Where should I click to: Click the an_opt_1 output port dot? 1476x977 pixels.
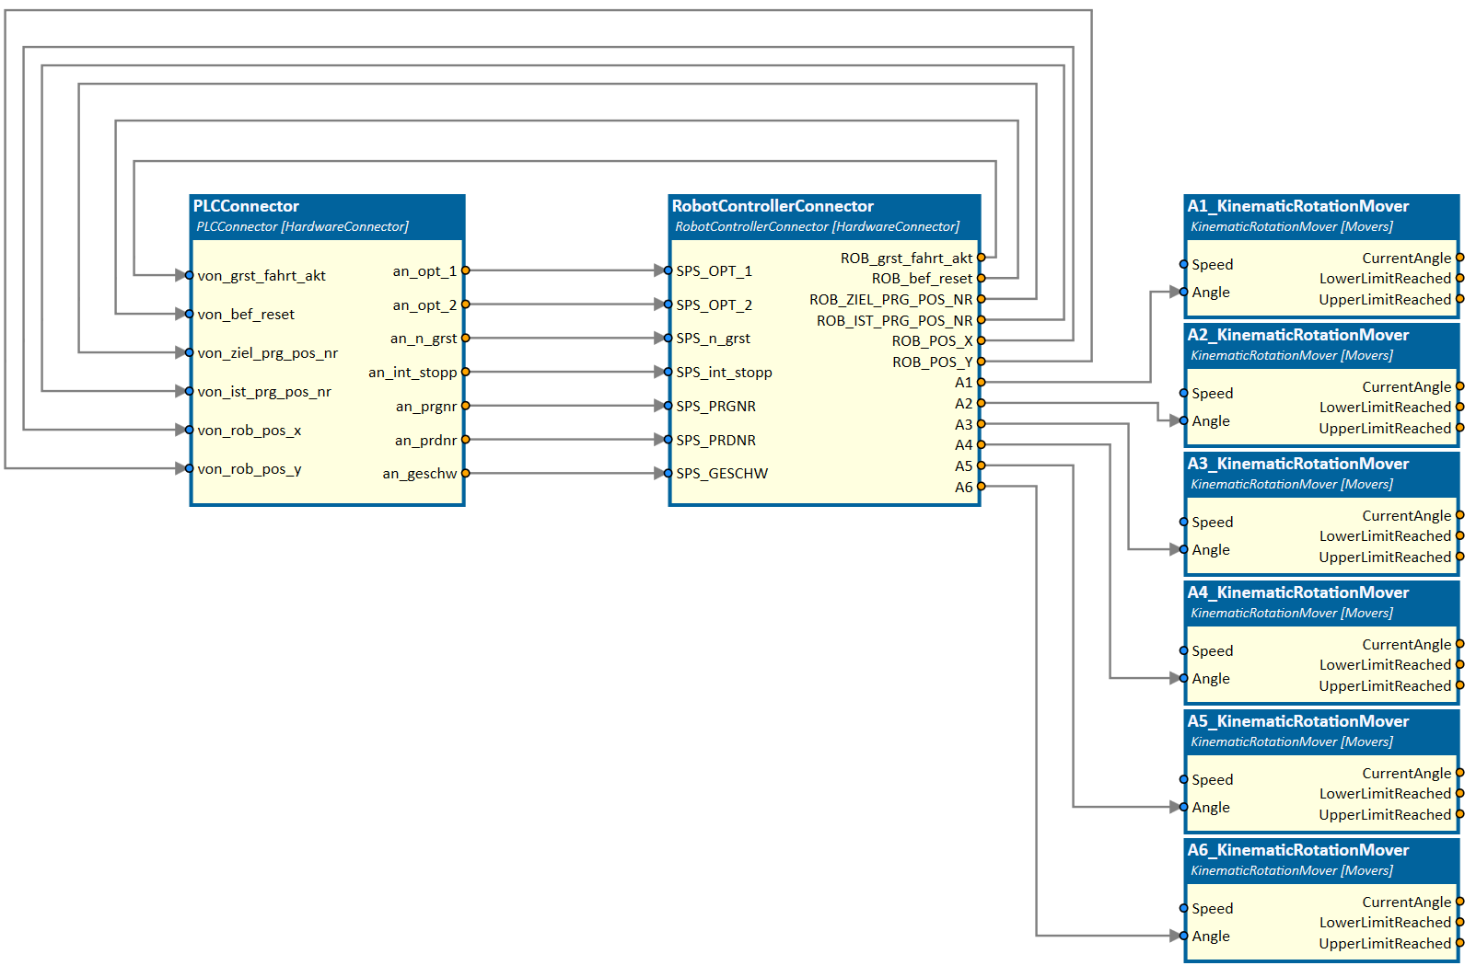coord(465,270)
